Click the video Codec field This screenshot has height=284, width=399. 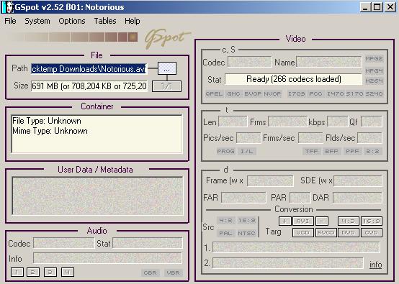point(250,62)
